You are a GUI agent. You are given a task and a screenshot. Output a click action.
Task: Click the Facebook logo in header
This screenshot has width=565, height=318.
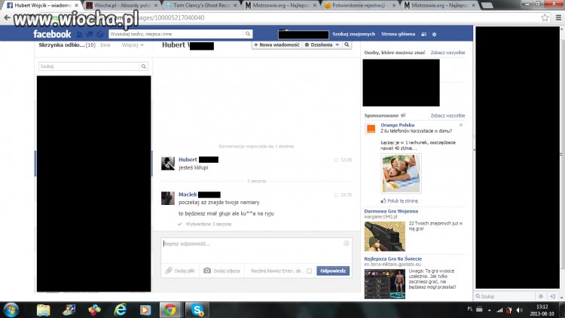point(52,34)
